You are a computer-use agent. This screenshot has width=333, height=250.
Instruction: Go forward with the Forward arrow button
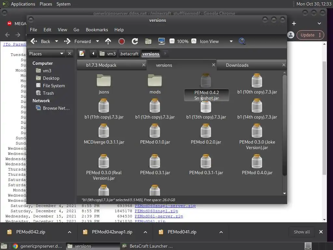coord(77,41)
